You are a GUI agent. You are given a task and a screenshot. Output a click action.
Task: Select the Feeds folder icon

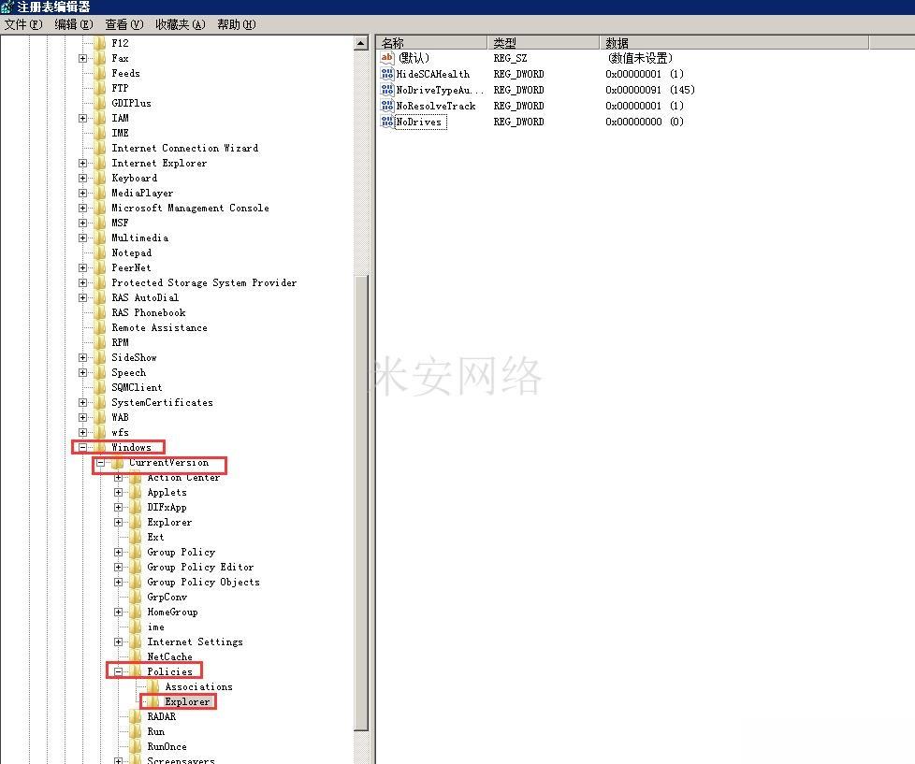coord(100,73)
